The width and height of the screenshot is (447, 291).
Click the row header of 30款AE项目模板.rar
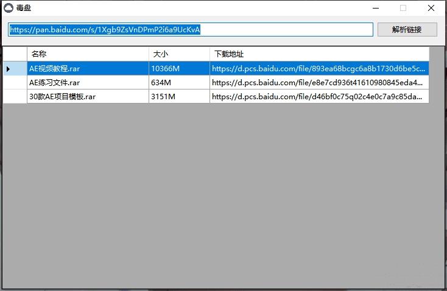(x=15, y=97)
